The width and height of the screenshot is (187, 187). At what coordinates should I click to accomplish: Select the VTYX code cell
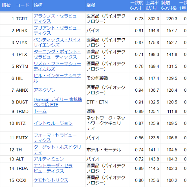(x=24, y=43)
